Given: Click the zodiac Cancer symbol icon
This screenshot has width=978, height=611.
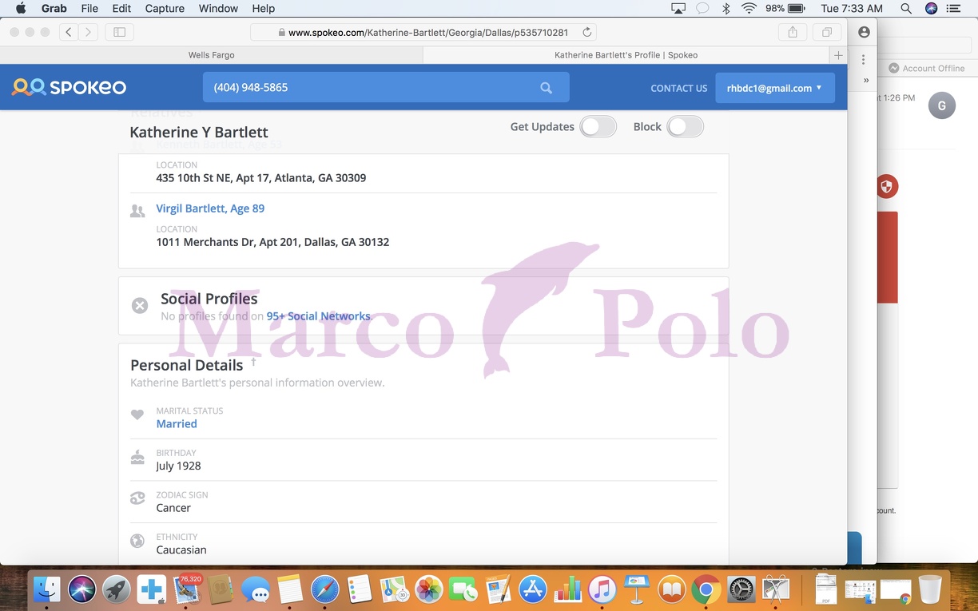Looking at the screenshot, I should pos(137,498).
